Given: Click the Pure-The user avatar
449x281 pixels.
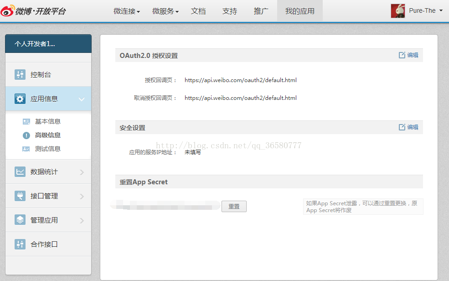Looking at the screenshot, I should [x=398, y=11].
